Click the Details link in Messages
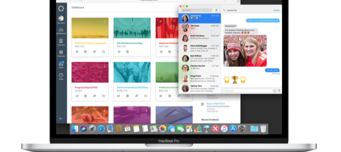Image resolution: width=341 pixels, height=152 pixels. (x=276, y=10)
